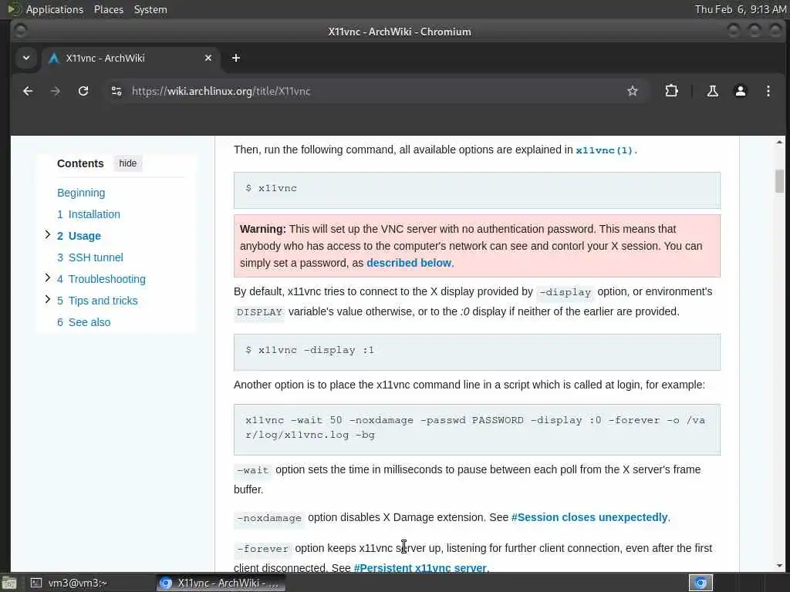Select X11vnc - ArchWiki taskbar button
790x592 pixels.
[x=220, y=583]
